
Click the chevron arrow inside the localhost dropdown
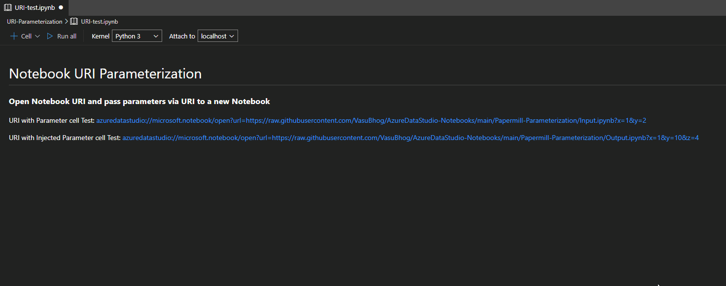[x=231, y=36]
